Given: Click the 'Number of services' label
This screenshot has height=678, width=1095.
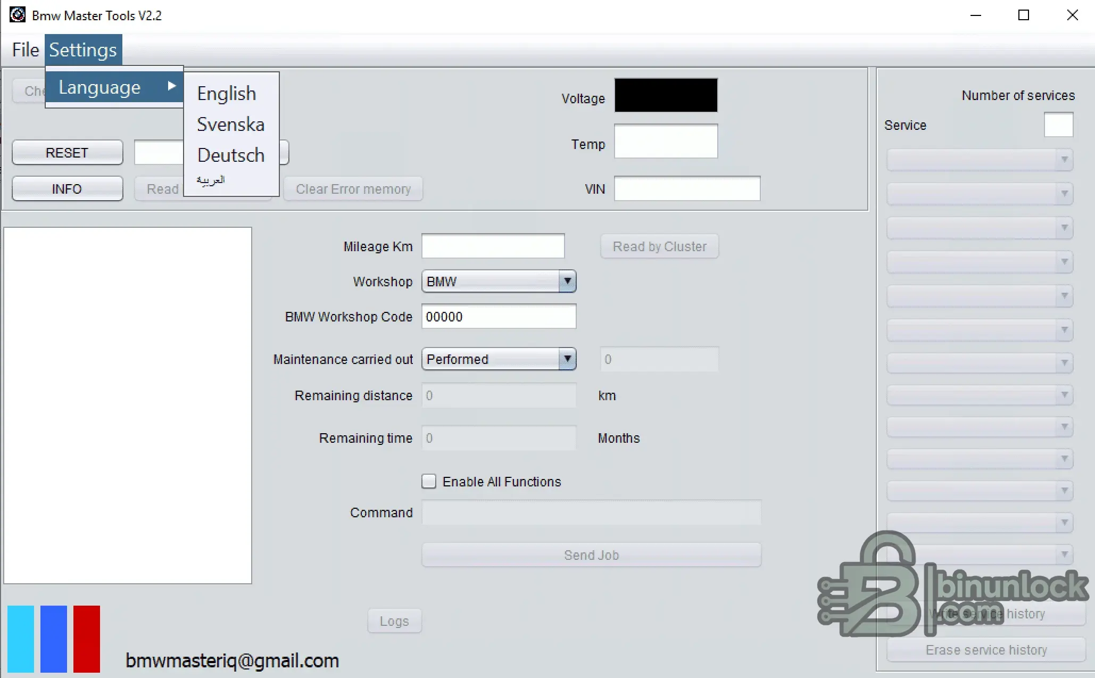Looking at the screenshot, I should (x=1018, y=95).
